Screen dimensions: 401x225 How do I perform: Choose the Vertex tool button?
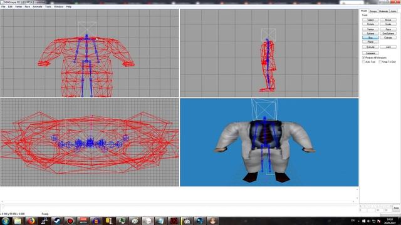click(x=370, y=29)
